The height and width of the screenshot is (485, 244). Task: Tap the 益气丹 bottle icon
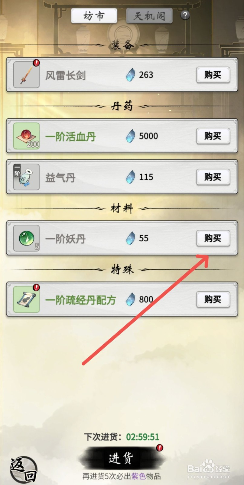tap(26, 177)
